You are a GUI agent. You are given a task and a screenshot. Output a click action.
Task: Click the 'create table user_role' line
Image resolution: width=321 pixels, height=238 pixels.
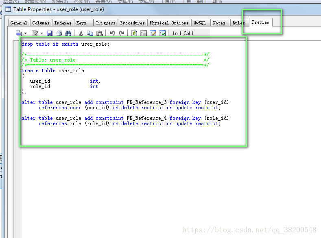tap(53, 71)
